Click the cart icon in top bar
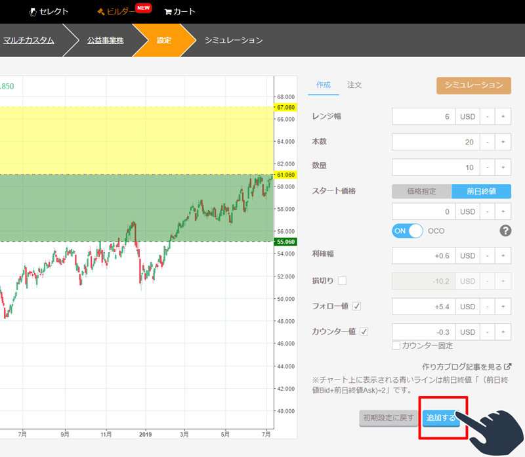The image size is (525, 457). click(168, 12)
